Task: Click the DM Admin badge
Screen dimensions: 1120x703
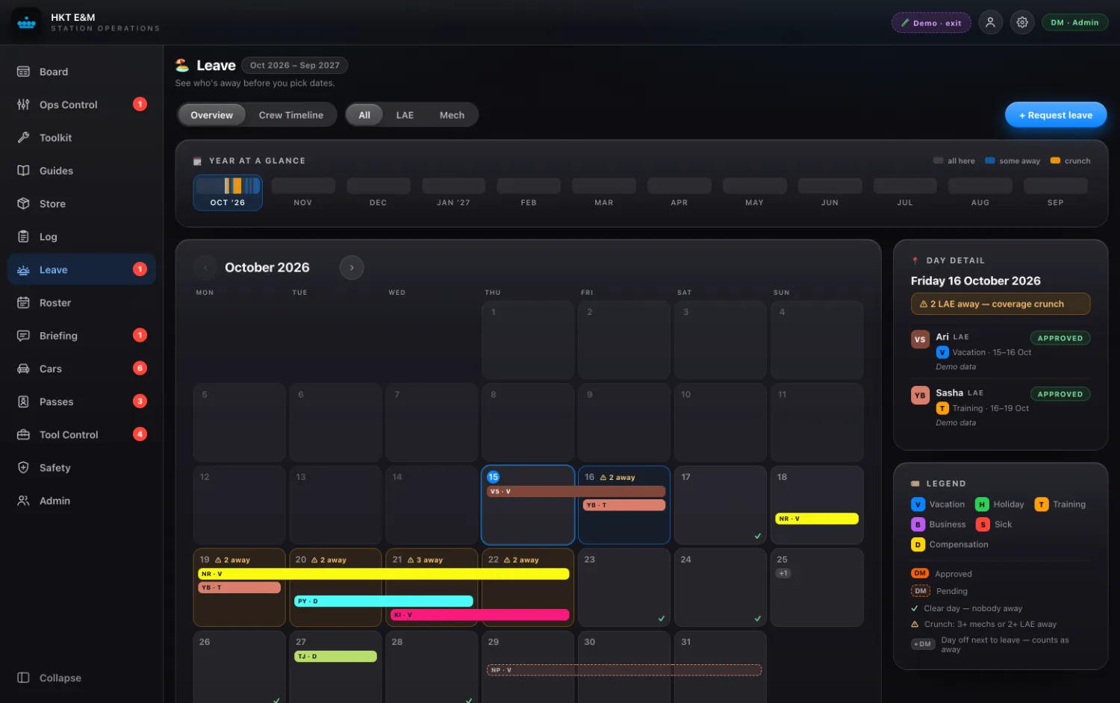Action: [1074, 22]
